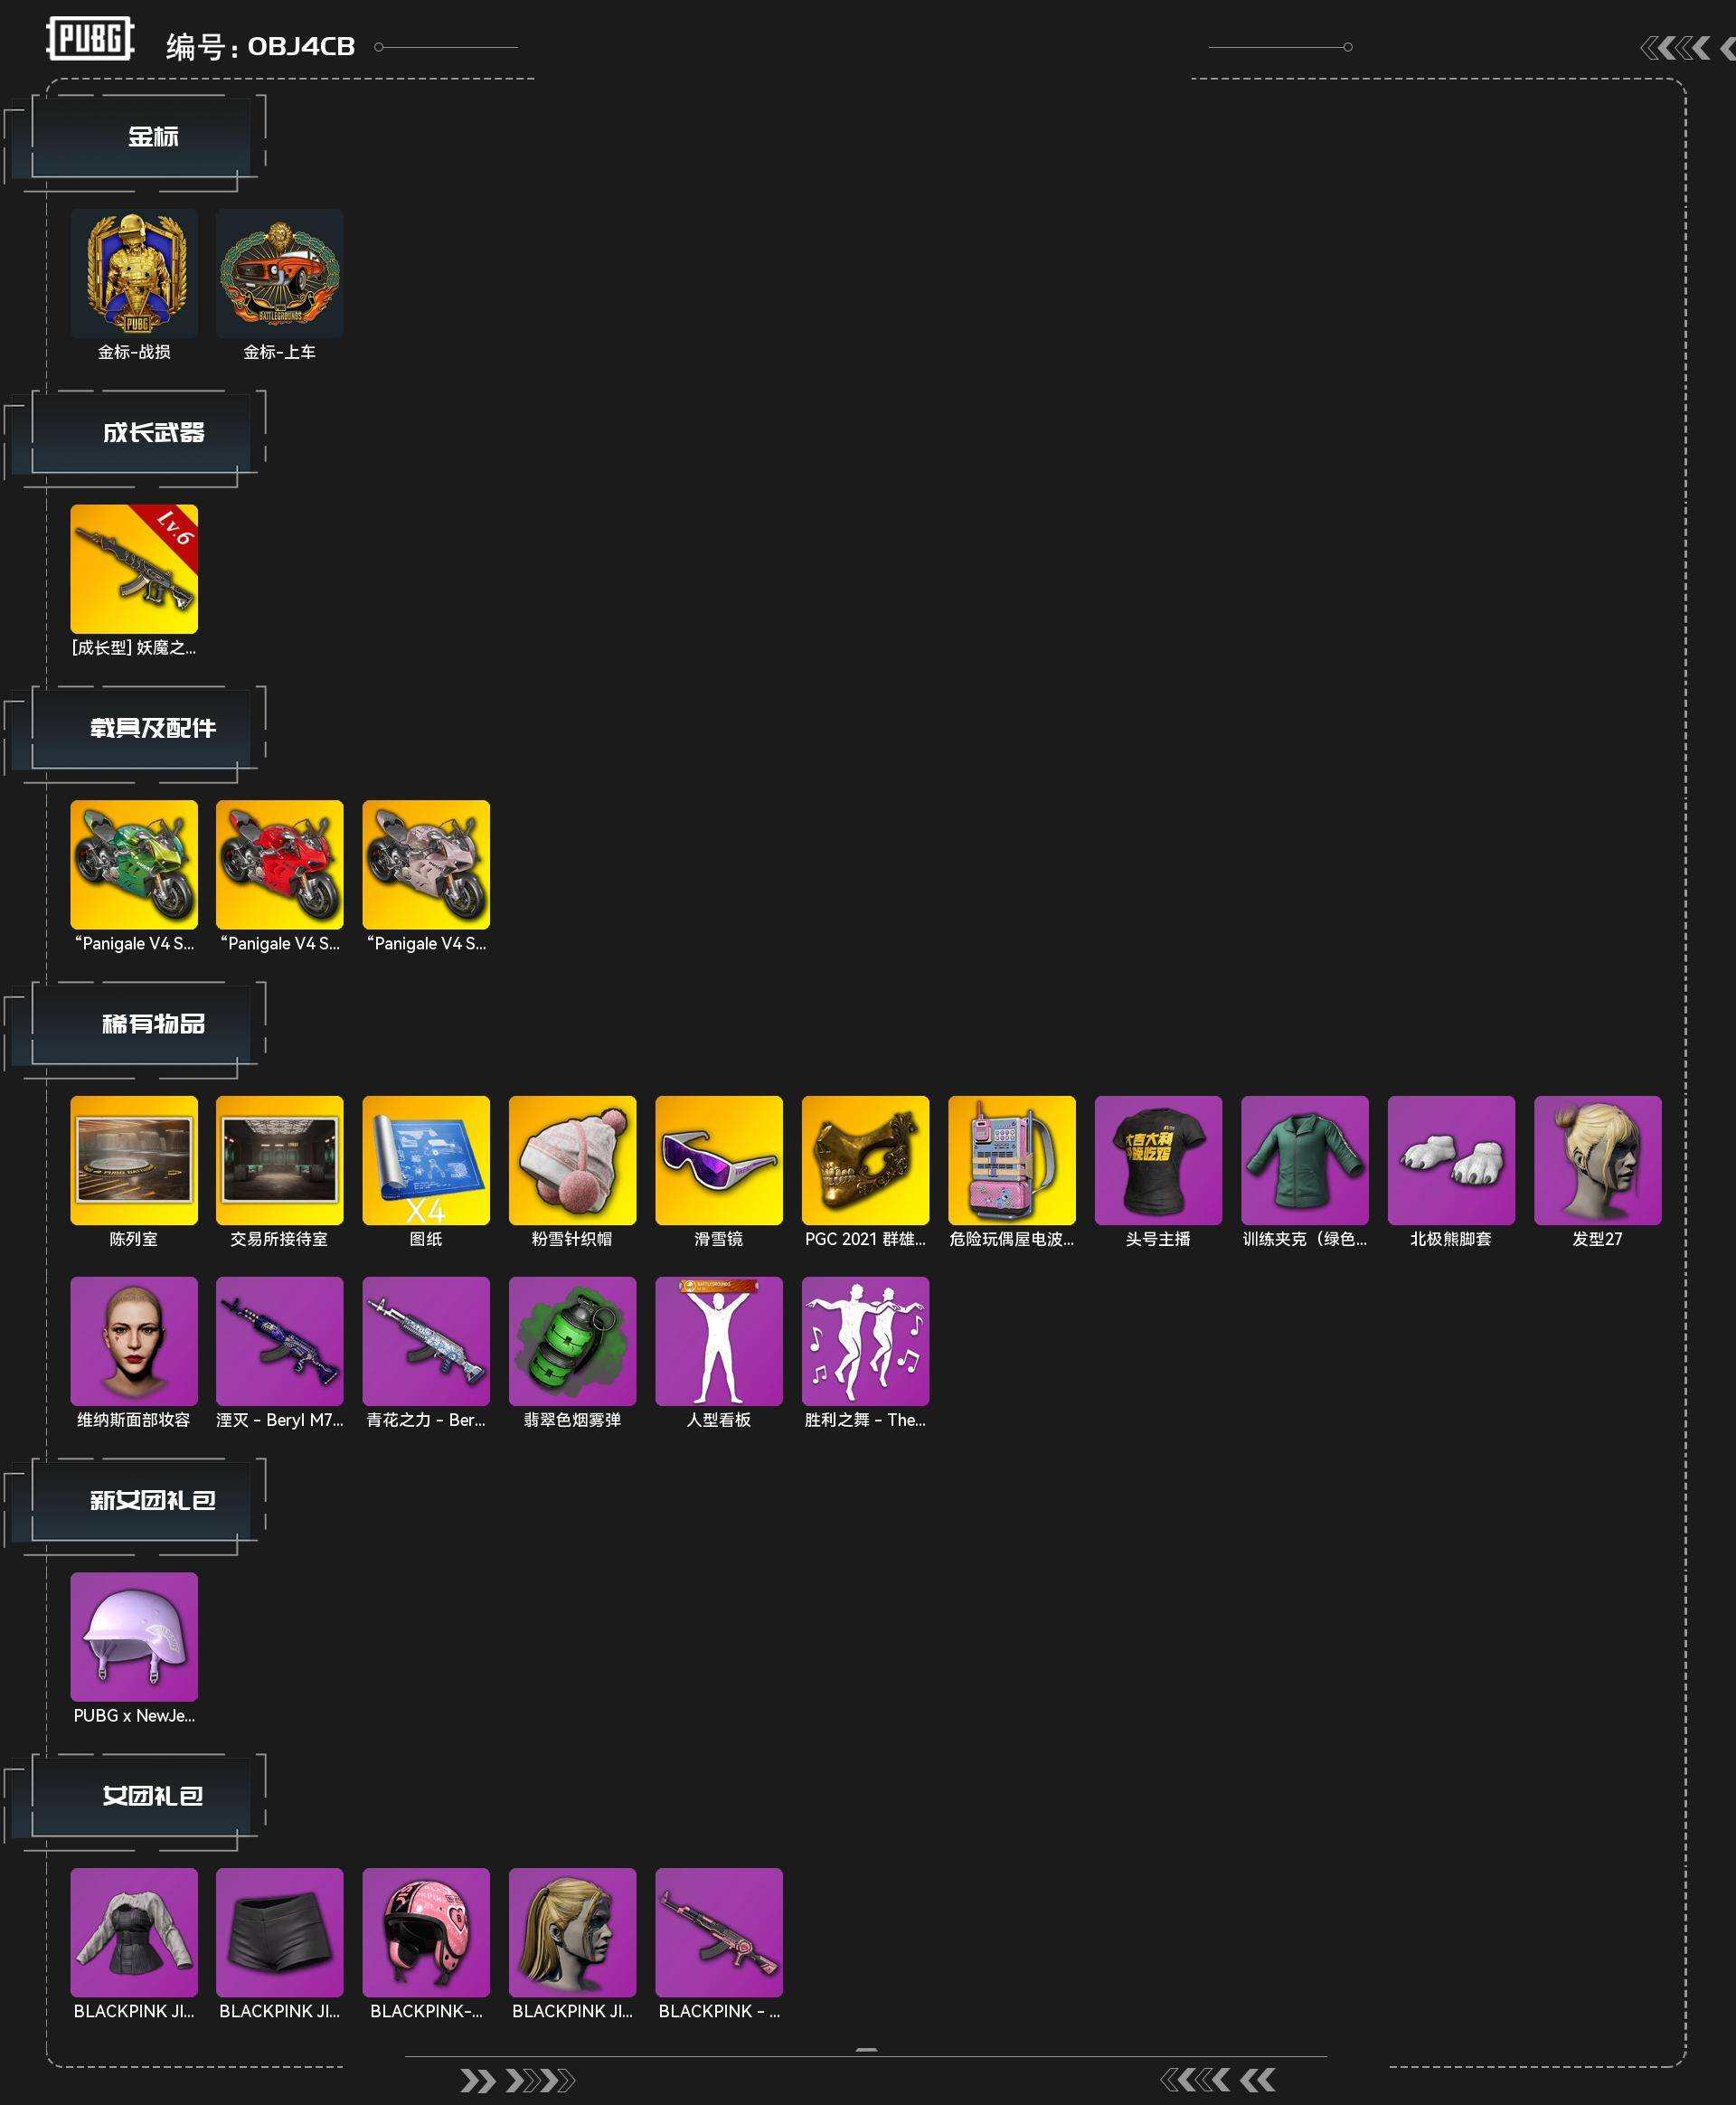Select the BLACKPINK pink motorcycle helmet
Image resolution: width=1736 pixels, height=2105 pixels.
[x=426, y=1932]
